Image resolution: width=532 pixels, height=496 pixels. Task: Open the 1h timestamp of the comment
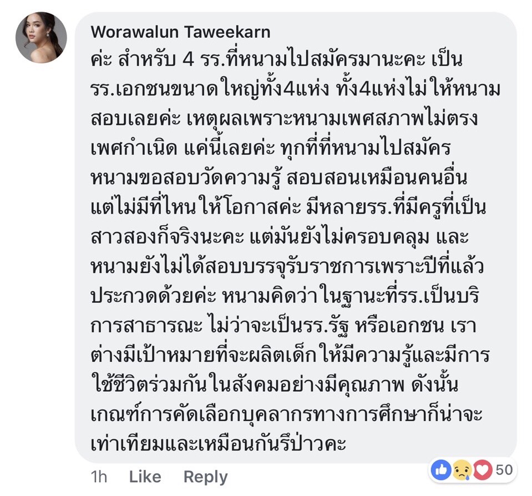point(99,477)
